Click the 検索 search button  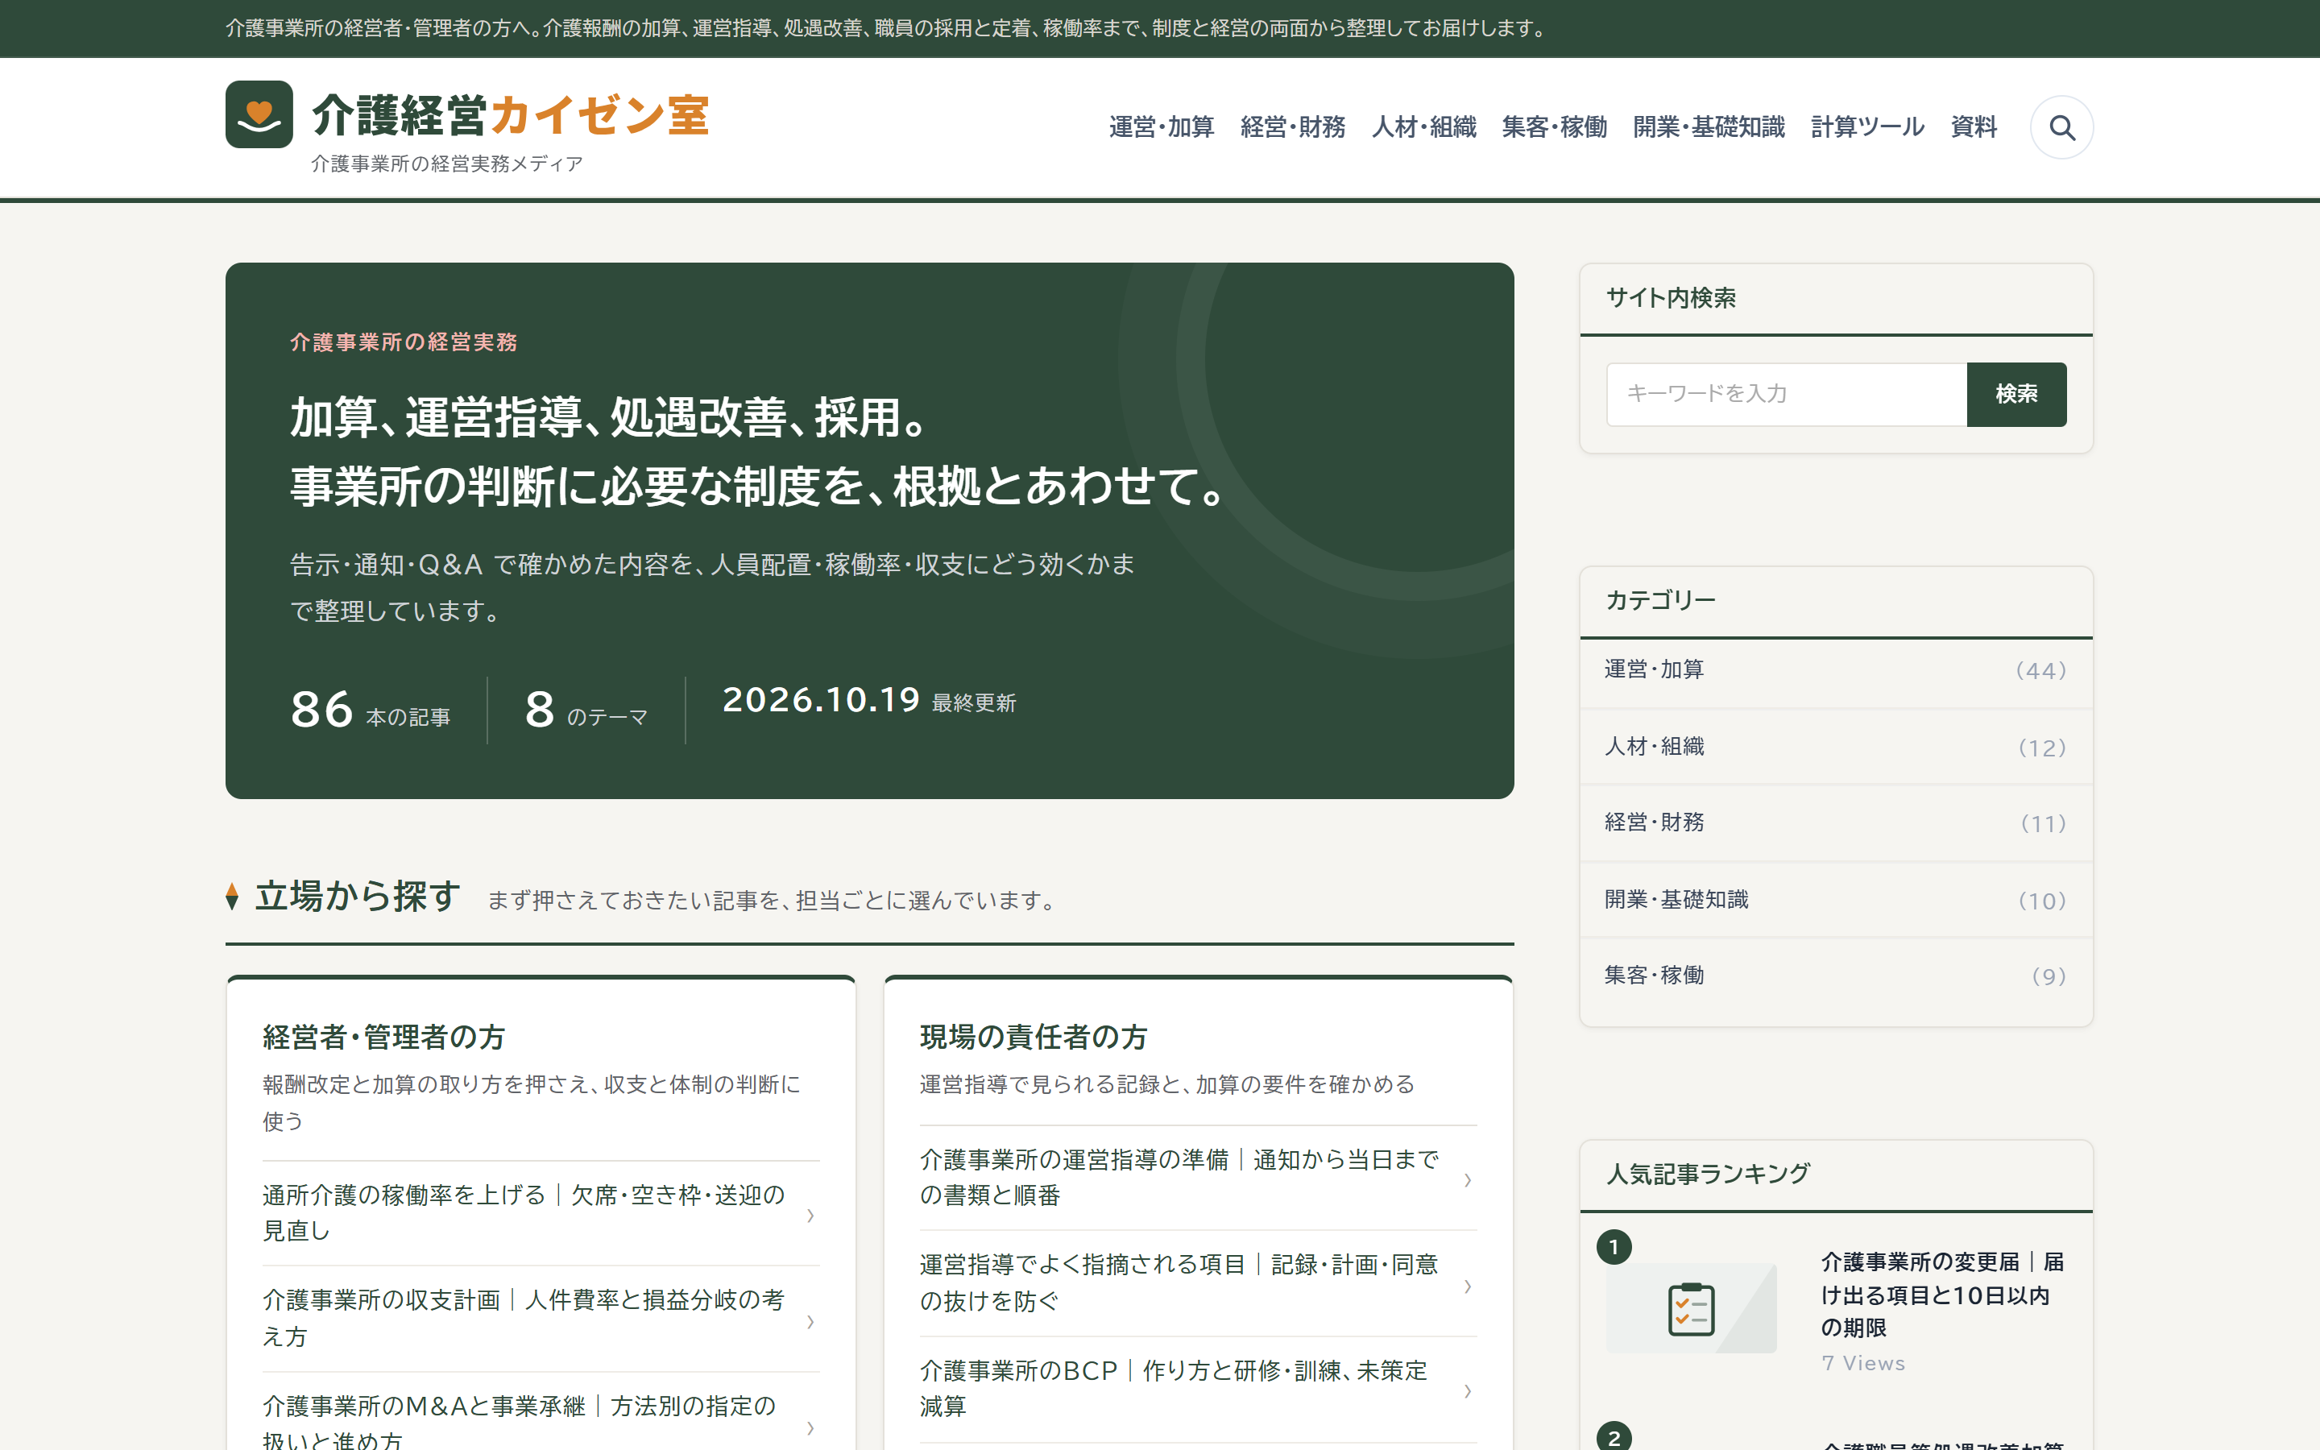[x=2016, y=394]
